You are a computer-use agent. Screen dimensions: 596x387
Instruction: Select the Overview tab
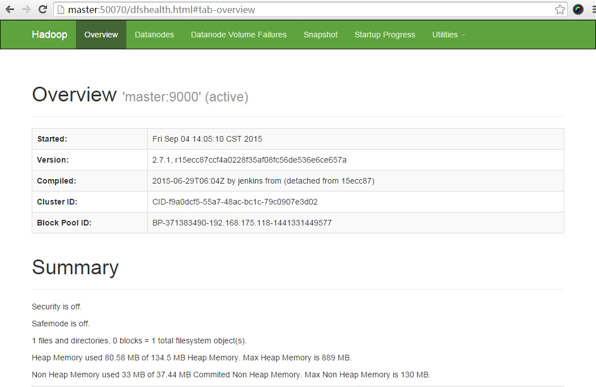coord(101,35)
